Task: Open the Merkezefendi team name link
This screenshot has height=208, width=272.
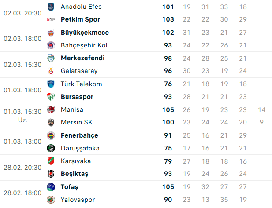Action: pyautogui.click(x=82, y=58)
